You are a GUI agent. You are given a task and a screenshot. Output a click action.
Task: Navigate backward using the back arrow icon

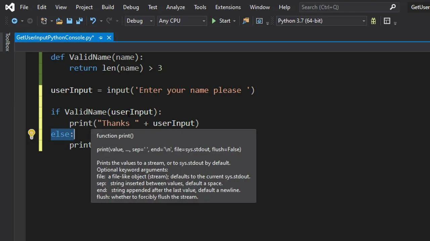[x=14, y=21]
